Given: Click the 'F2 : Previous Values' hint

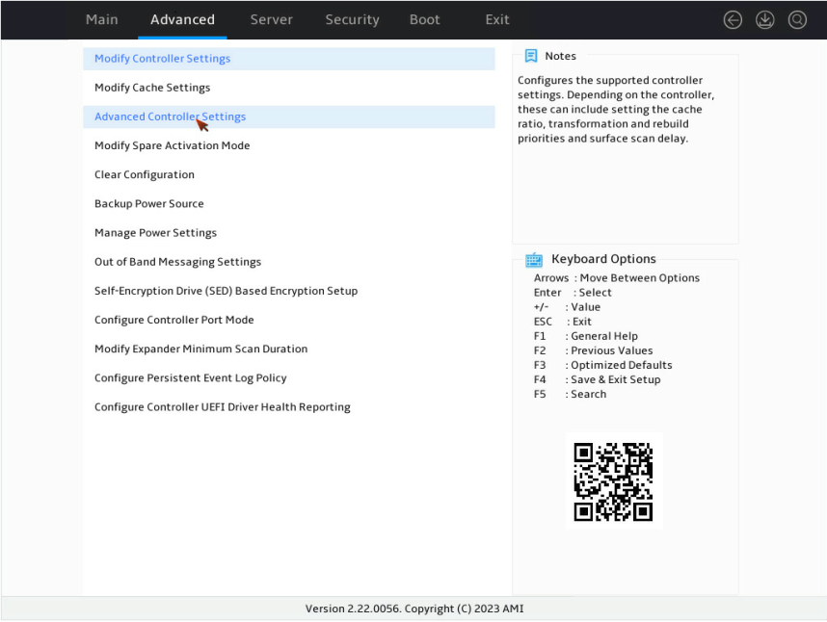Looking at the screenshot, I should pos(593,350).
